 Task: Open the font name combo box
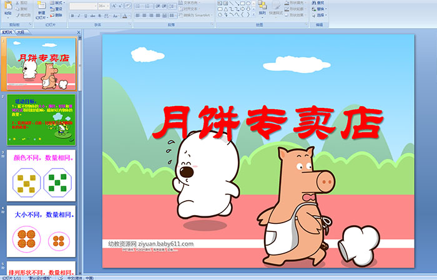tap(83, 6)
